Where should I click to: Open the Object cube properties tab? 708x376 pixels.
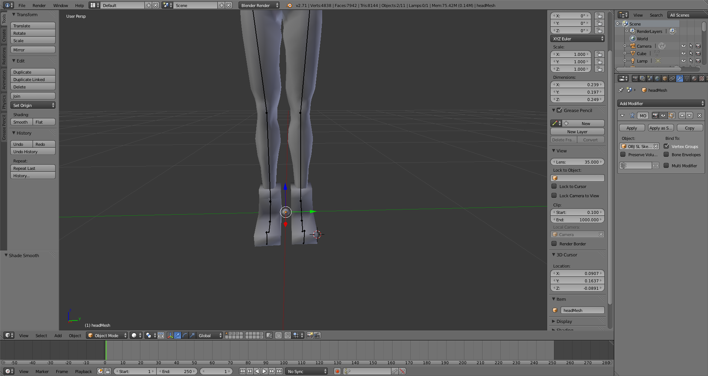click(x=665, y=78)
